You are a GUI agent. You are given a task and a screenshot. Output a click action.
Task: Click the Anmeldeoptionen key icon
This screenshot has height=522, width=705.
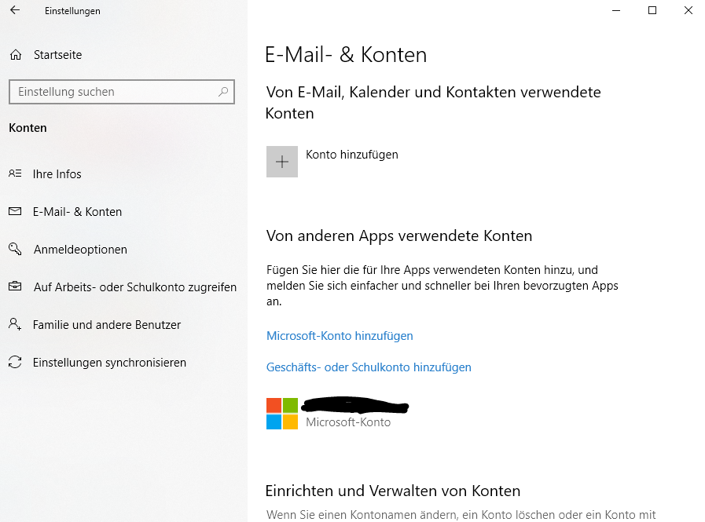[x=15, y=250]
